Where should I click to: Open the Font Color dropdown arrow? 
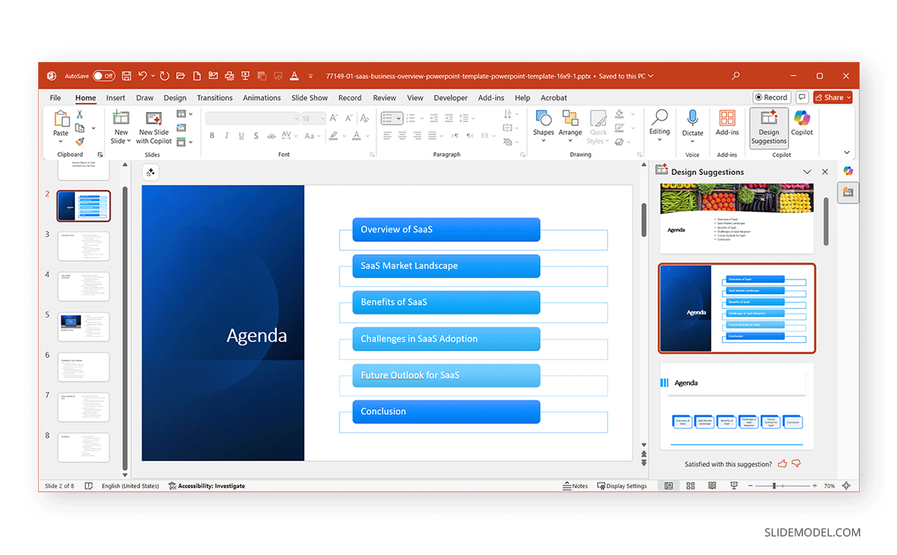[366, 136]
